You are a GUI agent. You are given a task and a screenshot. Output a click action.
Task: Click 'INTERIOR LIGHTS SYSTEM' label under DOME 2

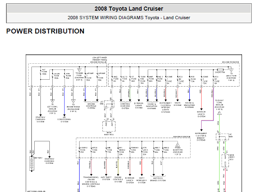point(201,114)
